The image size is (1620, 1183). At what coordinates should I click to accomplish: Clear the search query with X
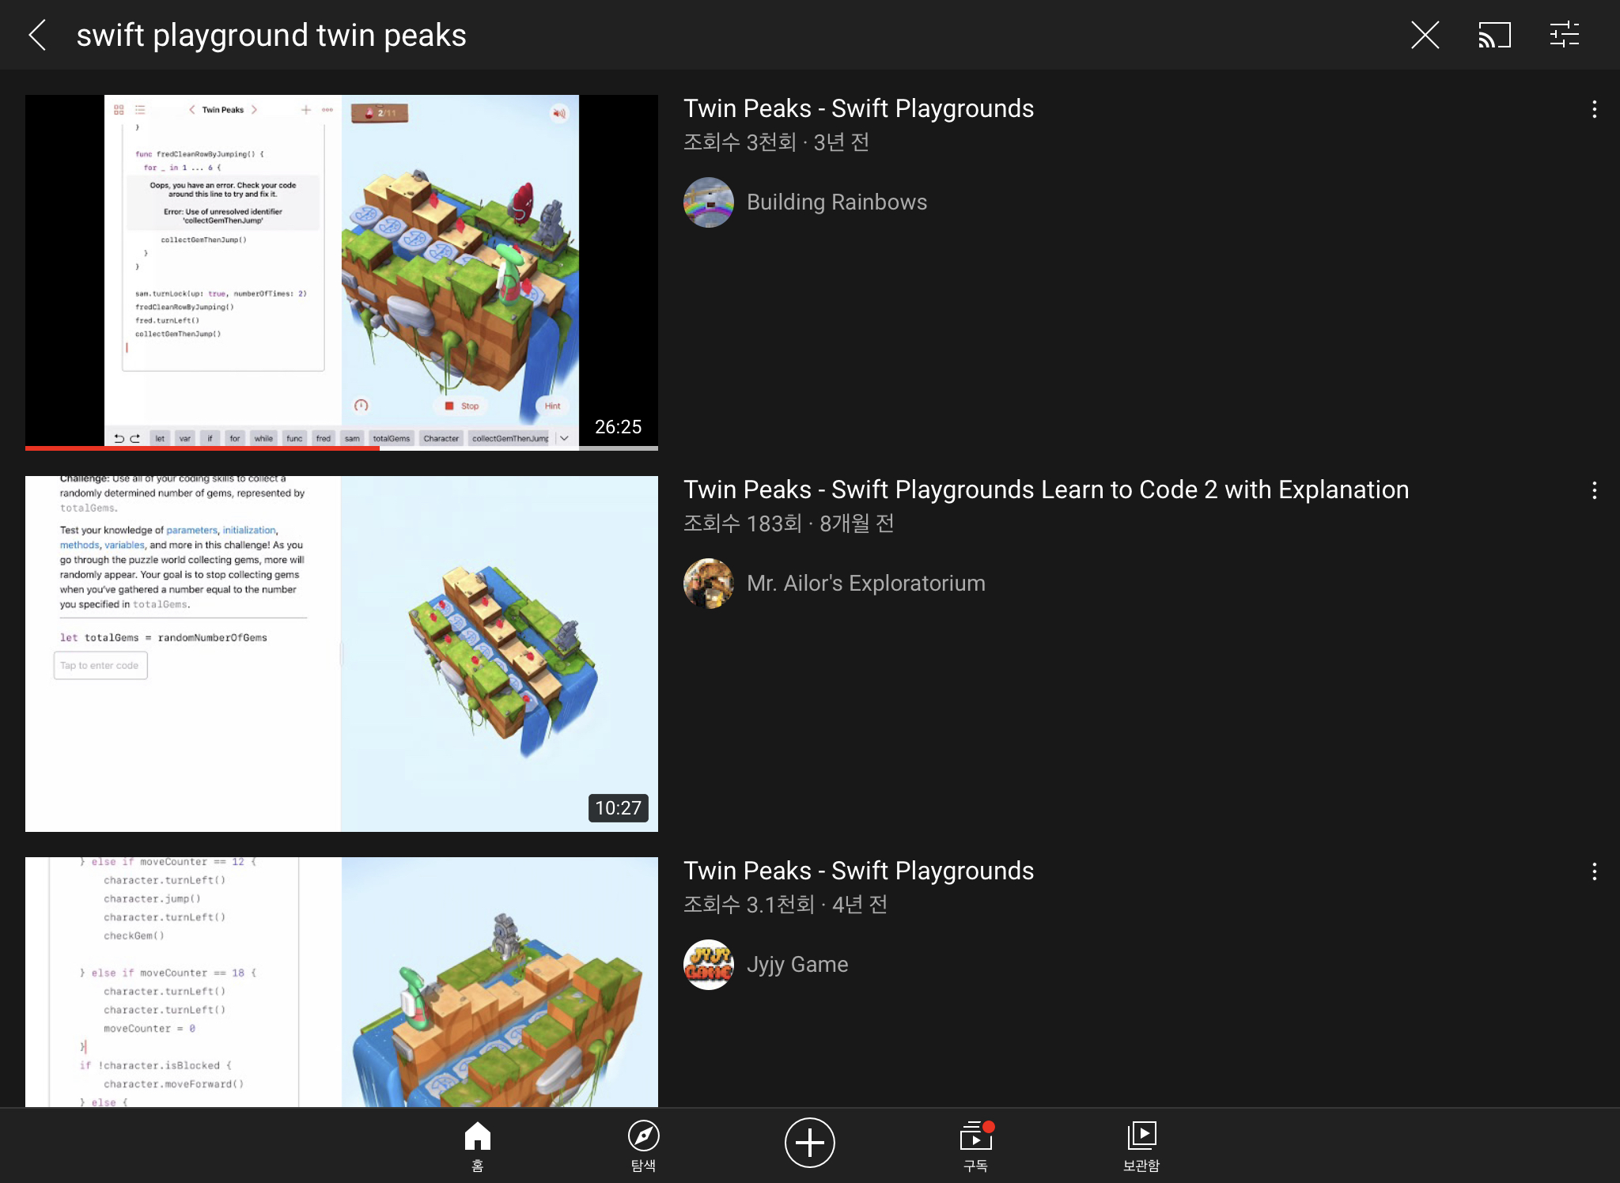[x=1425, y=35]
